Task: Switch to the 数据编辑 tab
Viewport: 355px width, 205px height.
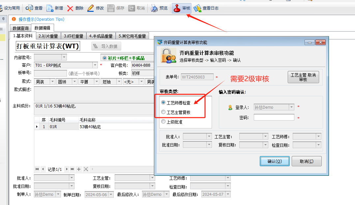Action: click(x=42, y=28)
